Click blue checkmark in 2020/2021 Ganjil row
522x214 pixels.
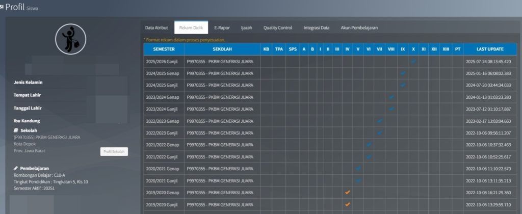[x=358, y=180]
